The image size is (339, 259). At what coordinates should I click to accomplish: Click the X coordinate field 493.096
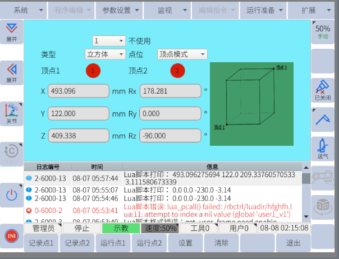pyautogui.click(x=78, y=91)
